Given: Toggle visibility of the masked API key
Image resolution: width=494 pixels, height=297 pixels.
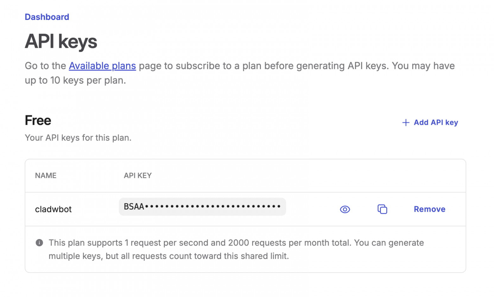Looking at the screenshot, I should tap(345, 209).
